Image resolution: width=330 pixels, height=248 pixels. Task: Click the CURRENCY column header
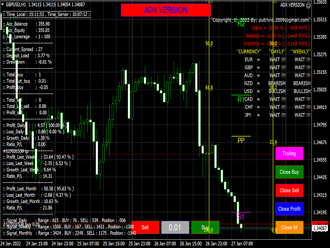[249, 52]
